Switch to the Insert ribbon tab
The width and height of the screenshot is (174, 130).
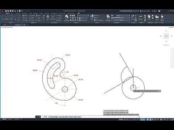[12, 13]
